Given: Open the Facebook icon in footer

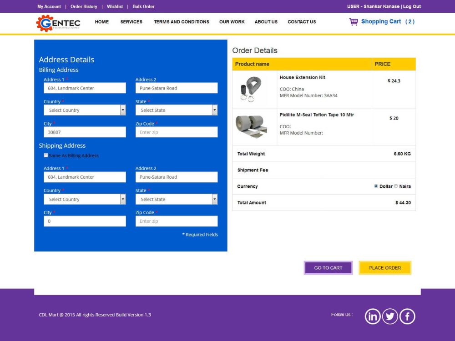Looking at the screenshot, I should pos(407,316).
